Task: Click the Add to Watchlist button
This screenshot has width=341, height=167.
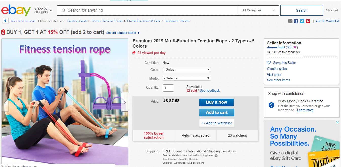Action: [x=217, y=123]
